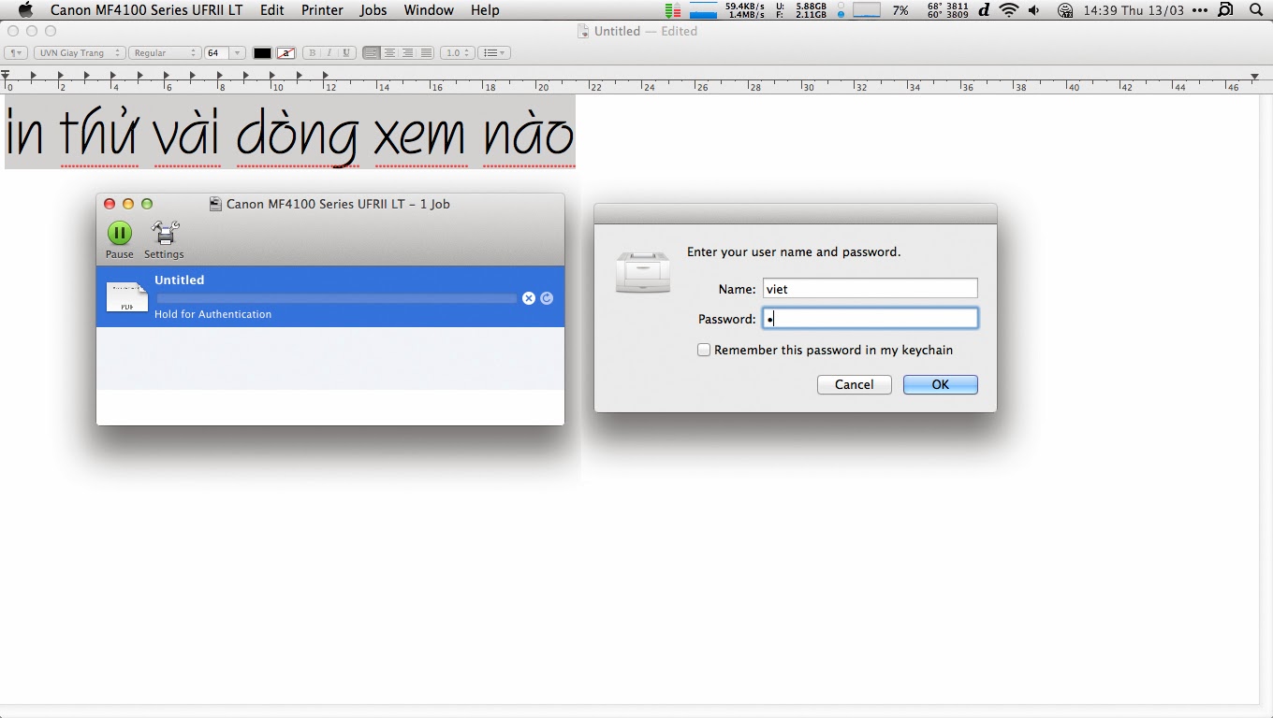Viewport: 1273px width, 718px height.
Task: Click the temperature fan speed readout
Action: tap(947, 10)
